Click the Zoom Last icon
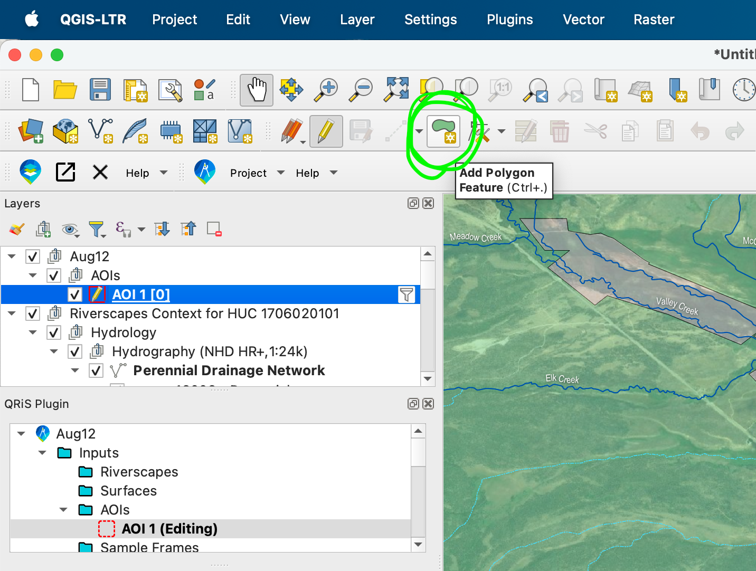The height and width of the screenshot is (571, 756). [535, 90]
